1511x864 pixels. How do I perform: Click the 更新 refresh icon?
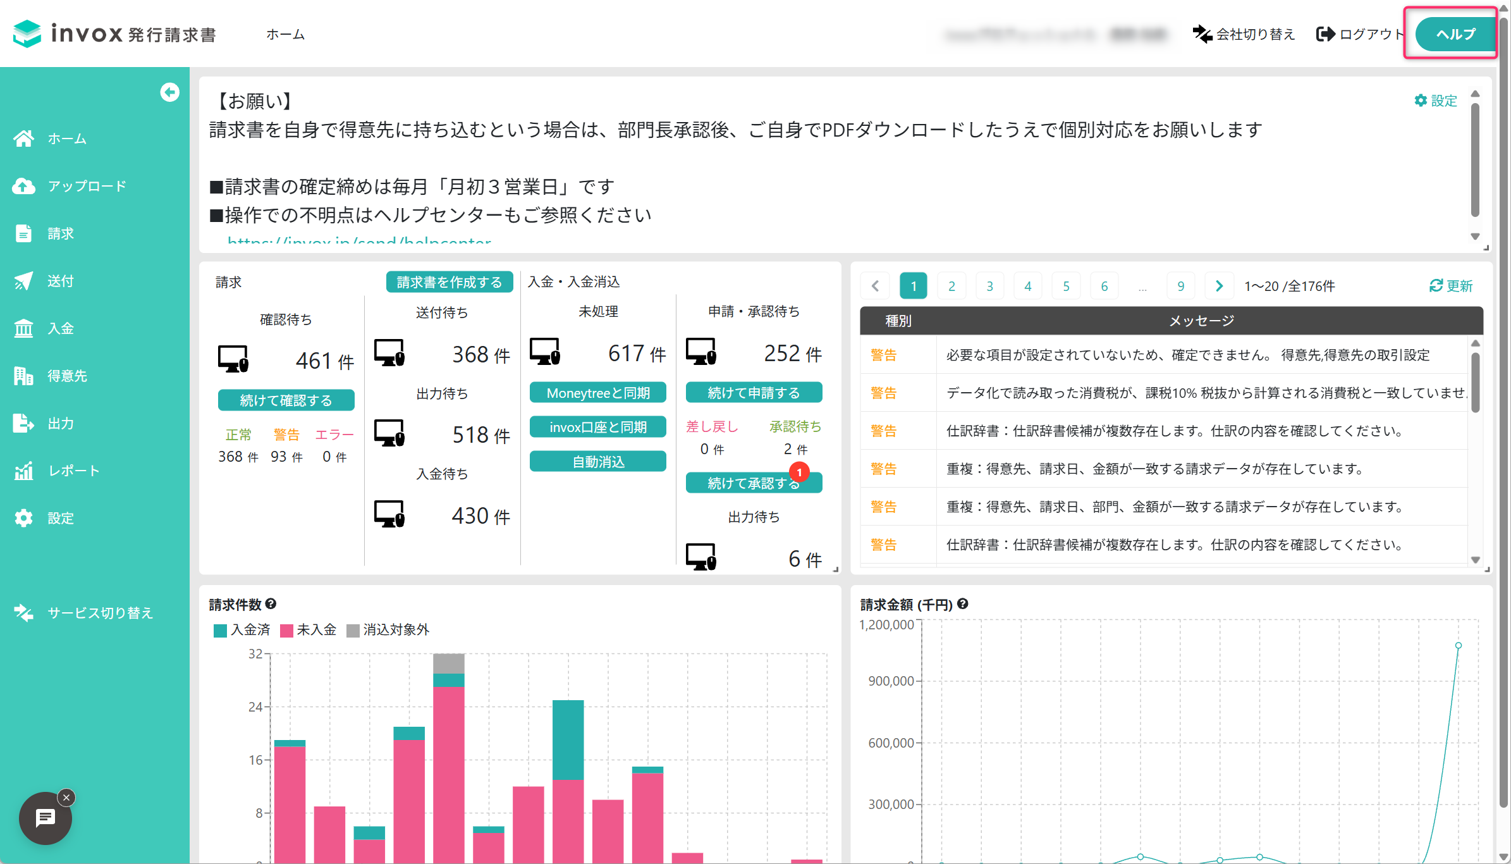(x=1436, y=286)
